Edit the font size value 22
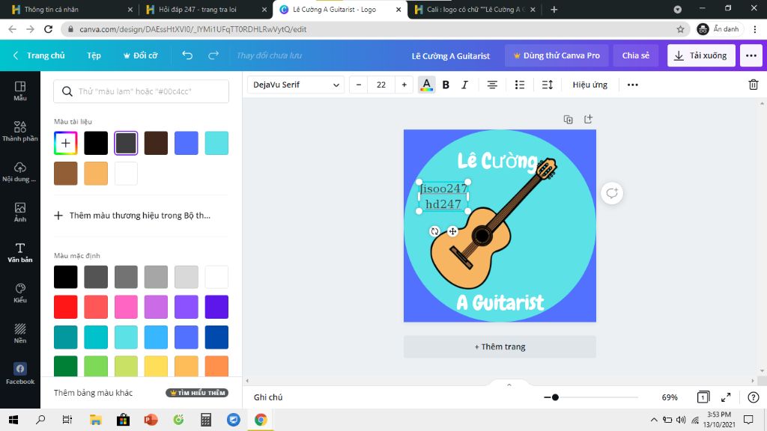The height and width of the screenshot is (431, 767). 381,85
